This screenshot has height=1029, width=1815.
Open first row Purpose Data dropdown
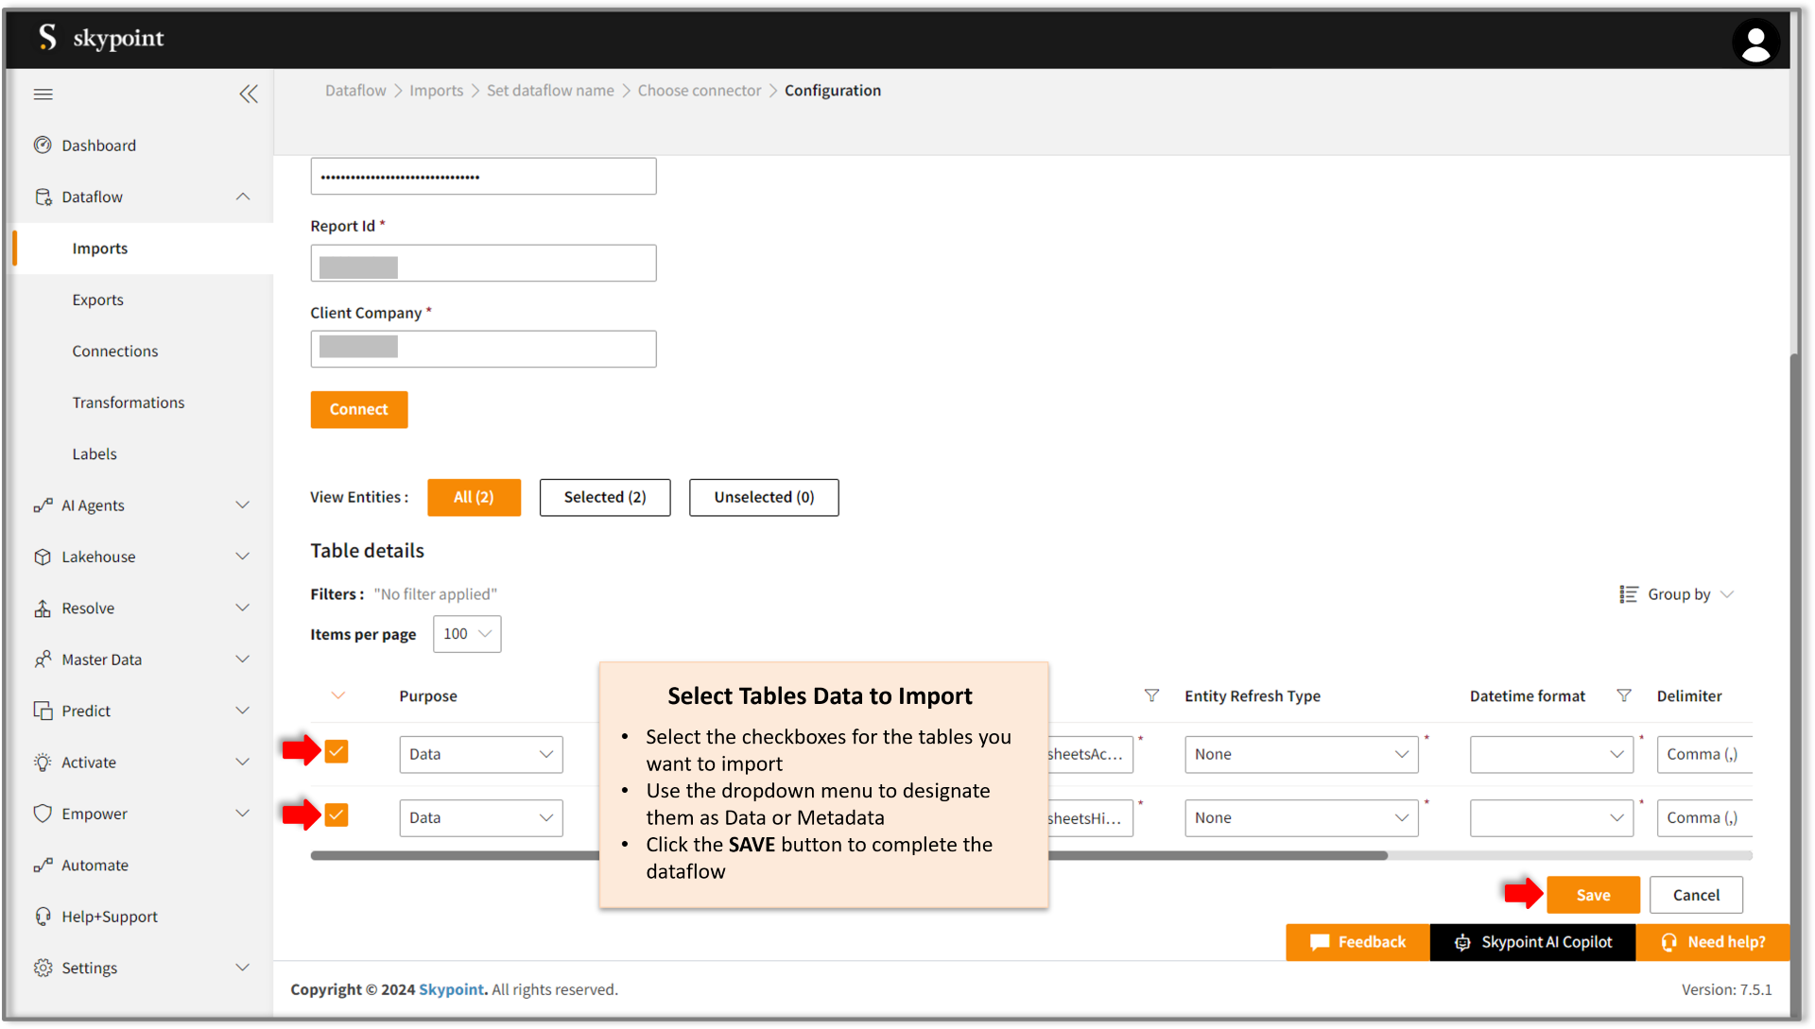coord(480,754)
